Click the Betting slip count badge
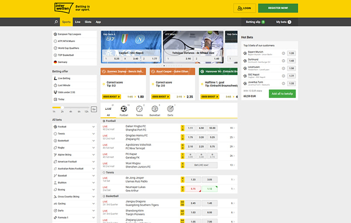Viewport: 351px width, 223px height. pyautogui.click(x=263, y=22)
